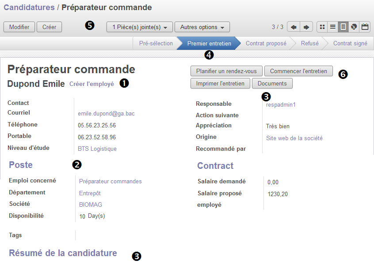374x279 pixels.
Task: Click the Modifier button
Action: (x=19, y=27)
